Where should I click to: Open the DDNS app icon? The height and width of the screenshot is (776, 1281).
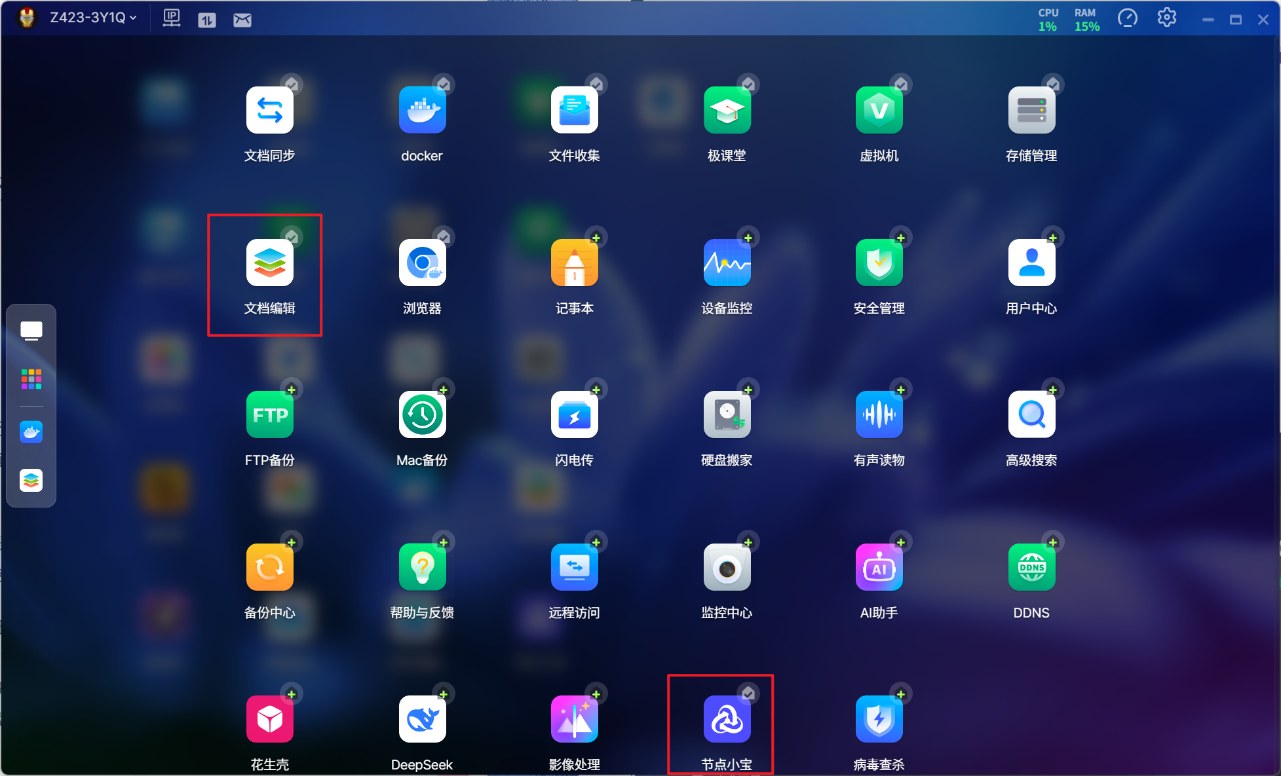(x=1031, y=567)
